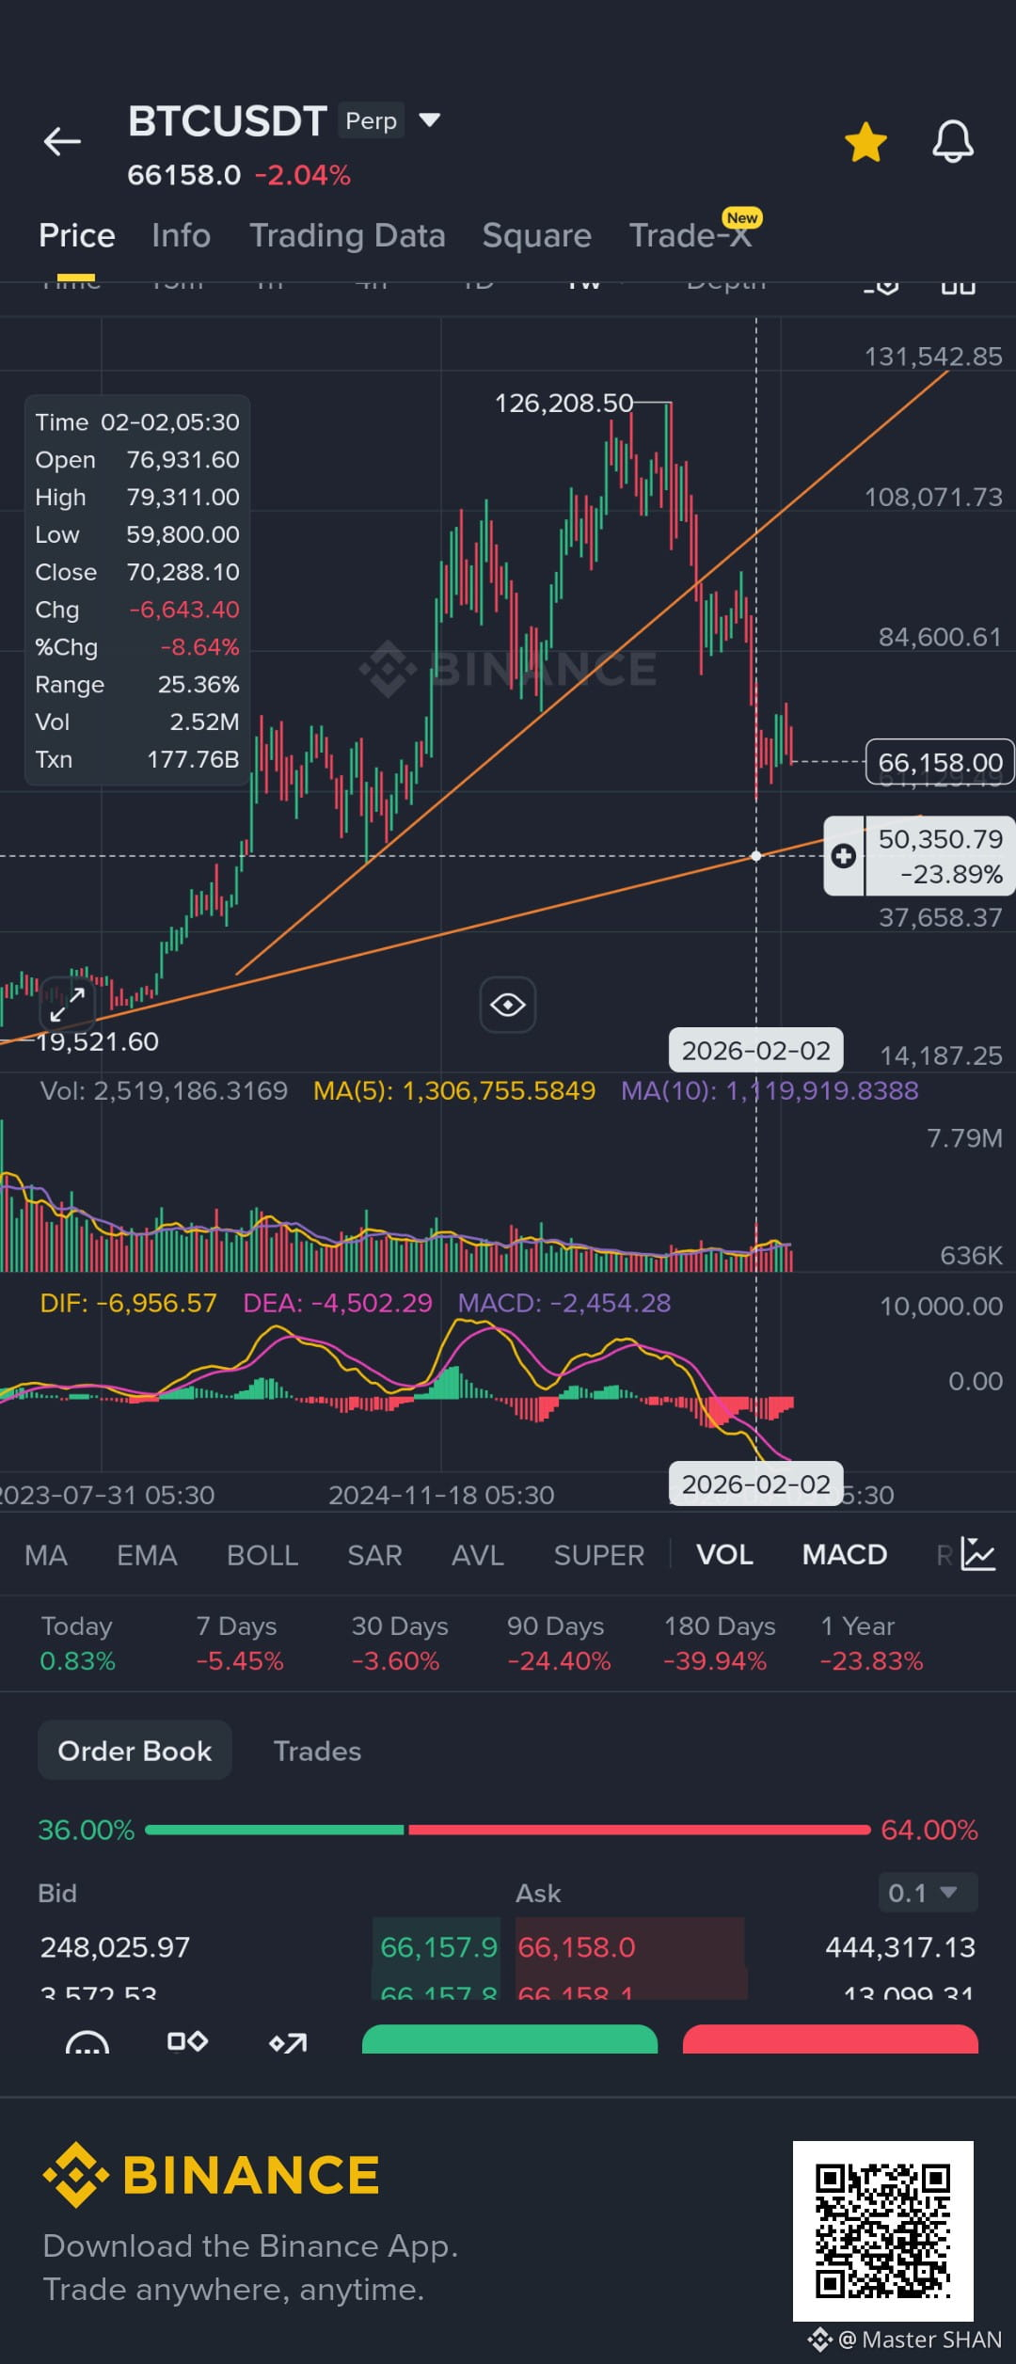1016x2364 pixels.
Task: Toggle the VOL indicator
Action: click(724, 1555)
